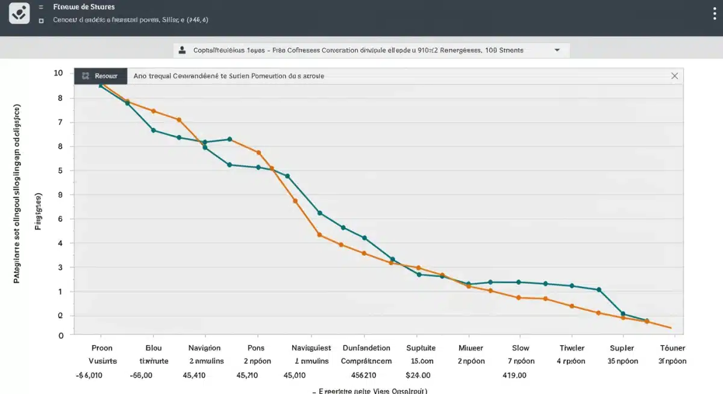723x394 pixels.
Task: Dismiss the information banner with the X
Action: (674, 75)
